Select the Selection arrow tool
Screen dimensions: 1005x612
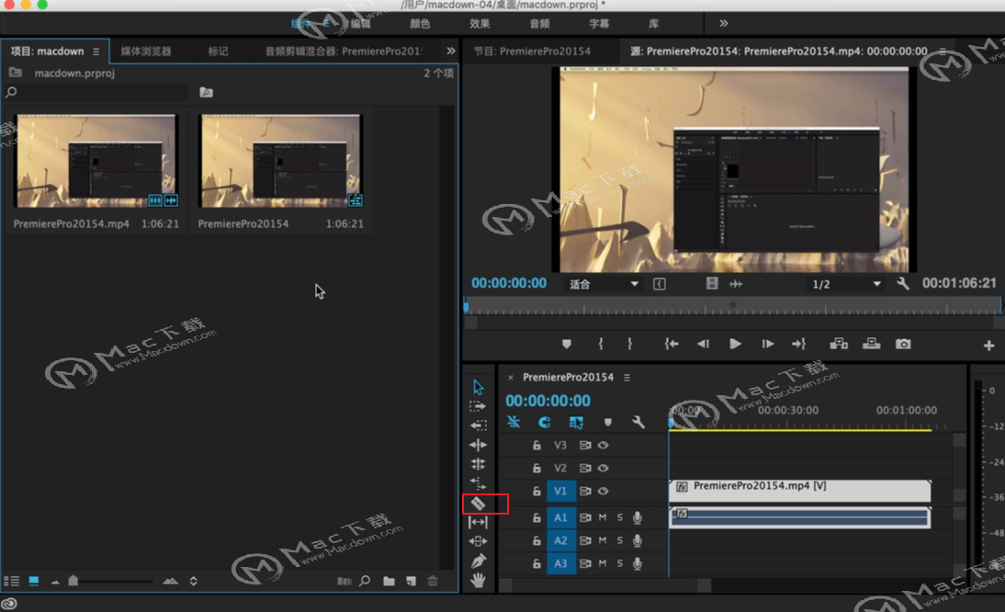478,387
